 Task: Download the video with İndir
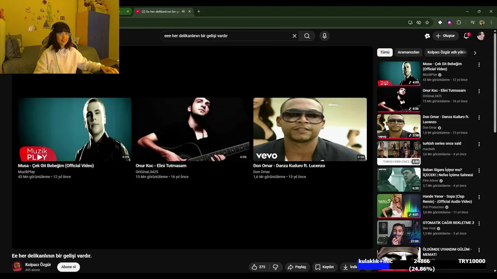[x=350, y=267]
